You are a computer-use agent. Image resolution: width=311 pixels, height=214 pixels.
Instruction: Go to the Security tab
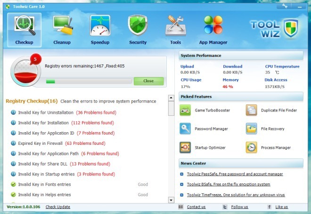tap(138, 30)
